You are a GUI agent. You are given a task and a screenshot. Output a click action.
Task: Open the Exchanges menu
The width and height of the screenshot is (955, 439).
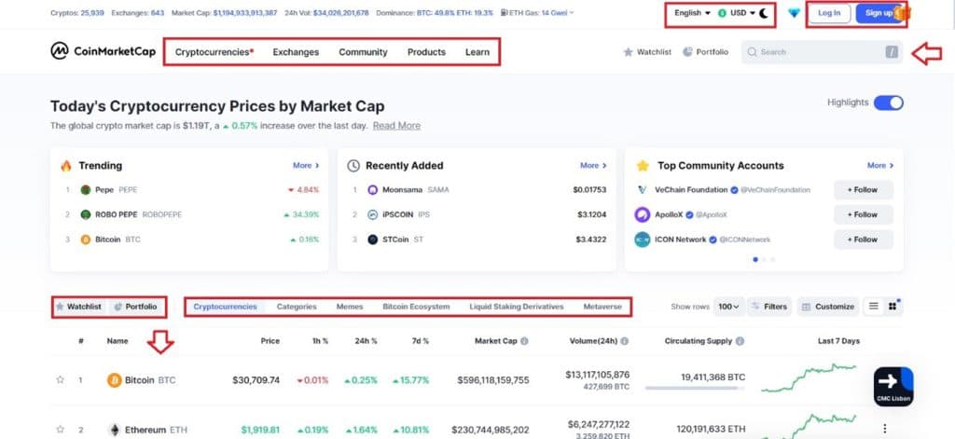pyautogui.click(x=296, y=52)
